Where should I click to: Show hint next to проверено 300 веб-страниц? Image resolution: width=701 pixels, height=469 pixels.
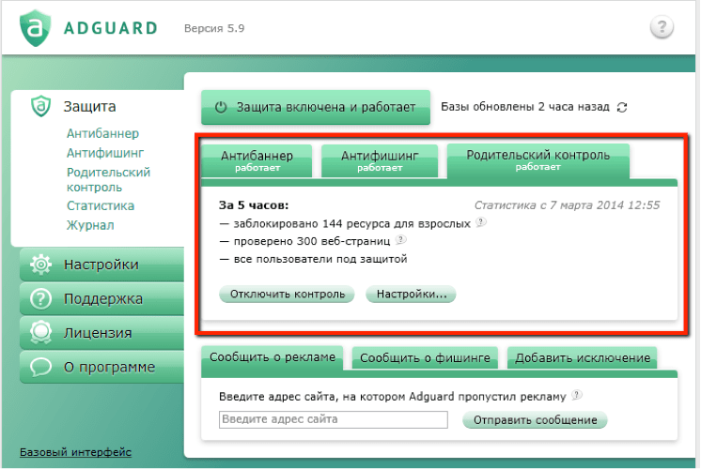pyautogui.click(x=400, y=240)
